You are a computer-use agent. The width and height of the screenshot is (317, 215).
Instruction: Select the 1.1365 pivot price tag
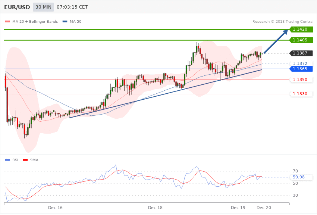(x=301, y=69)
